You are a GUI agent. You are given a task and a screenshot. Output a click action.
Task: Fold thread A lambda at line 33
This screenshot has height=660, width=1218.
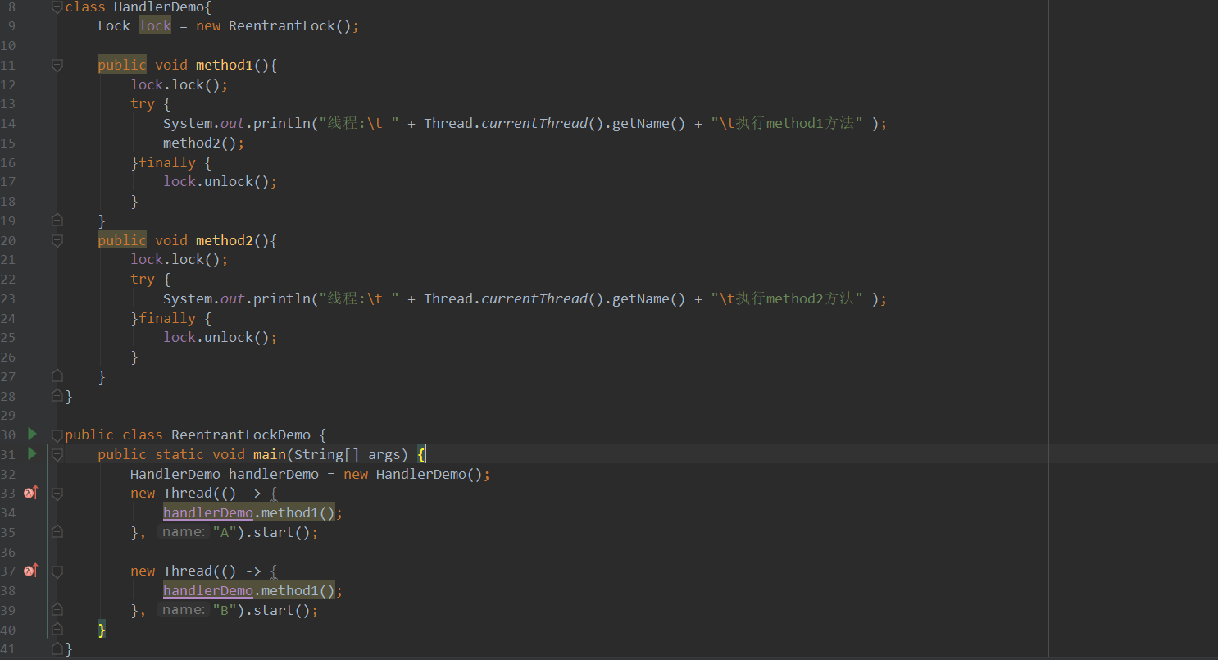[x=57, y=494]
